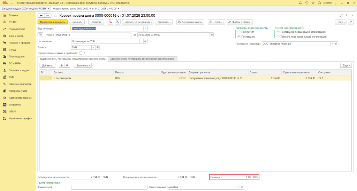This screenshot has width=357, height=191.
Task: Open the three-dots document menu
Action: pyautogui.click(x=347, y=15)
